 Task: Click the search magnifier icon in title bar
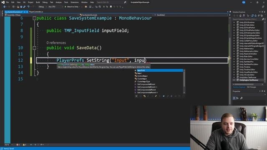point(125,2)
